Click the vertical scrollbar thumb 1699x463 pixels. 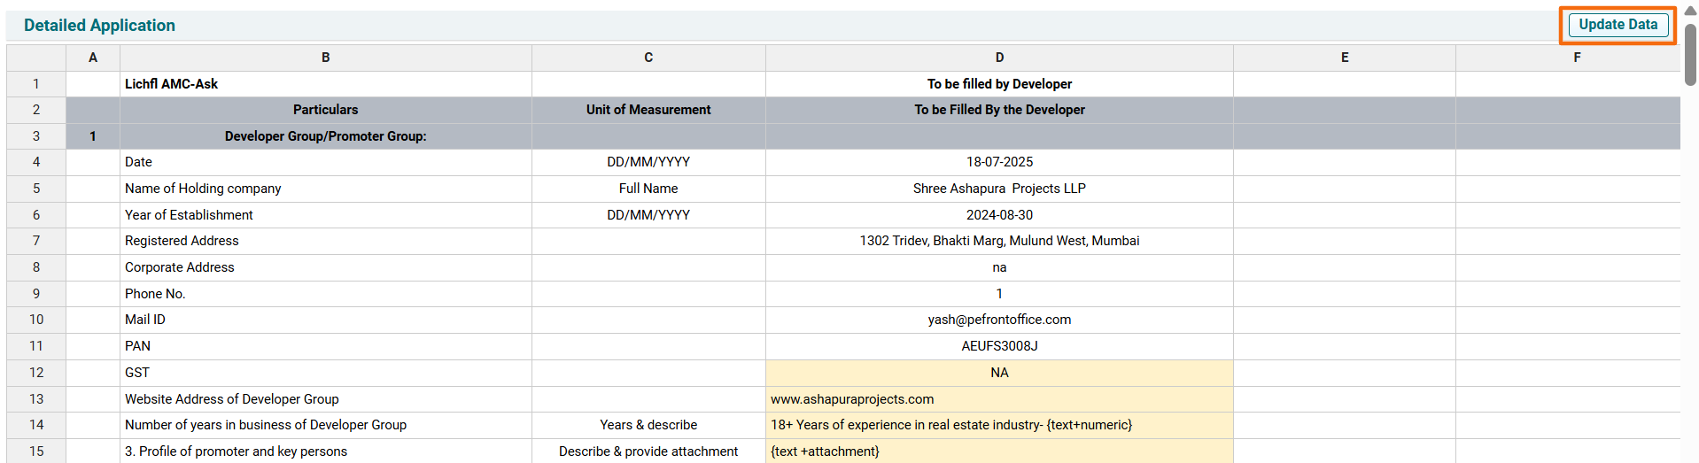point(1690,53)
